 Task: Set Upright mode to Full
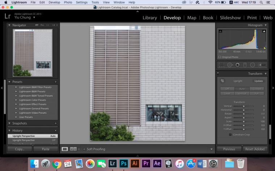click(257, 94)
